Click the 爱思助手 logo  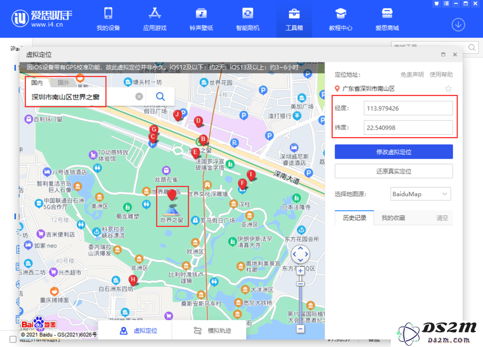pyautogui.click(x=41, y=19)
